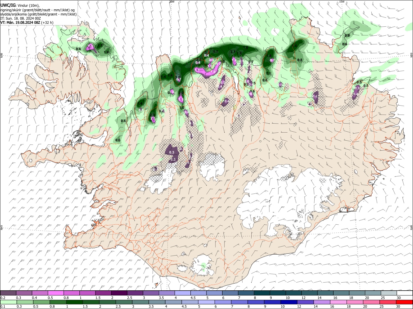Click the pale lavender 4 mm snow swatch
Viewport: 413px width, 309px height.
[x=183, y=293]
